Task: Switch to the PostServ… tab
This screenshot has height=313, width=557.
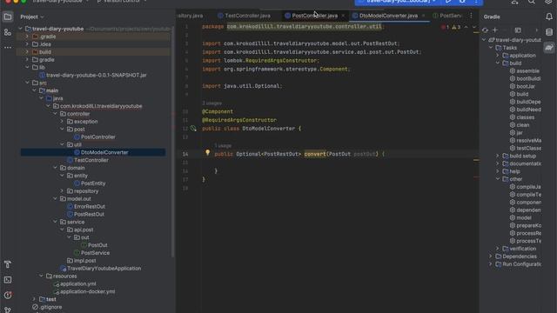Action: pos(447,16)
